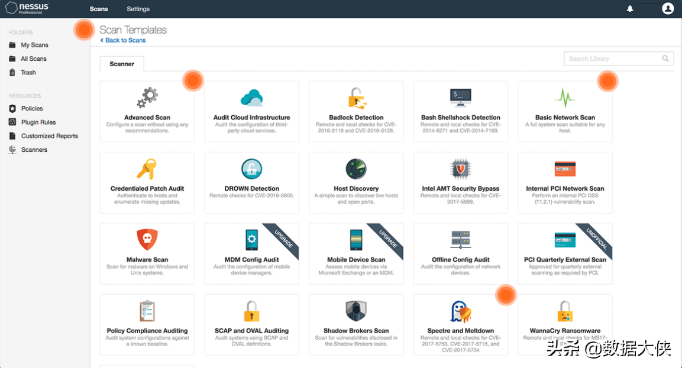Click the Basic Network Scan title text

pyautogui.click(x=565, y=118)
